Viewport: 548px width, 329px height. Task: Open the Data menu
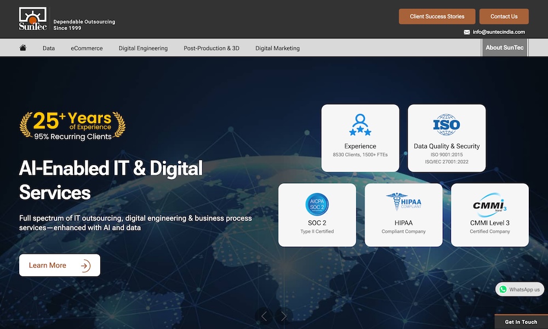49,48
